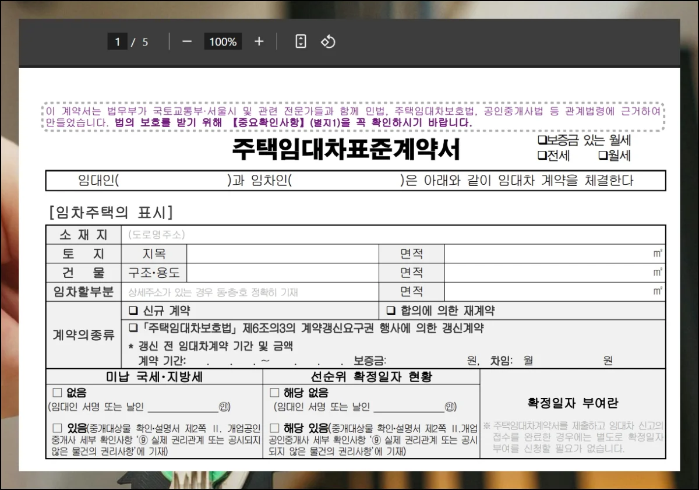Check the 전세 checkbox

point(542,156)
